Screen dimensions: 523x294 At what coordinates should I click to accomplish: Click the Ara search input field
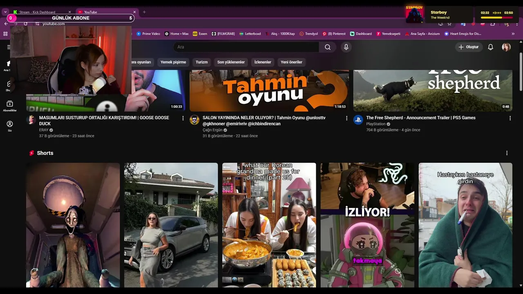point(246,47)
